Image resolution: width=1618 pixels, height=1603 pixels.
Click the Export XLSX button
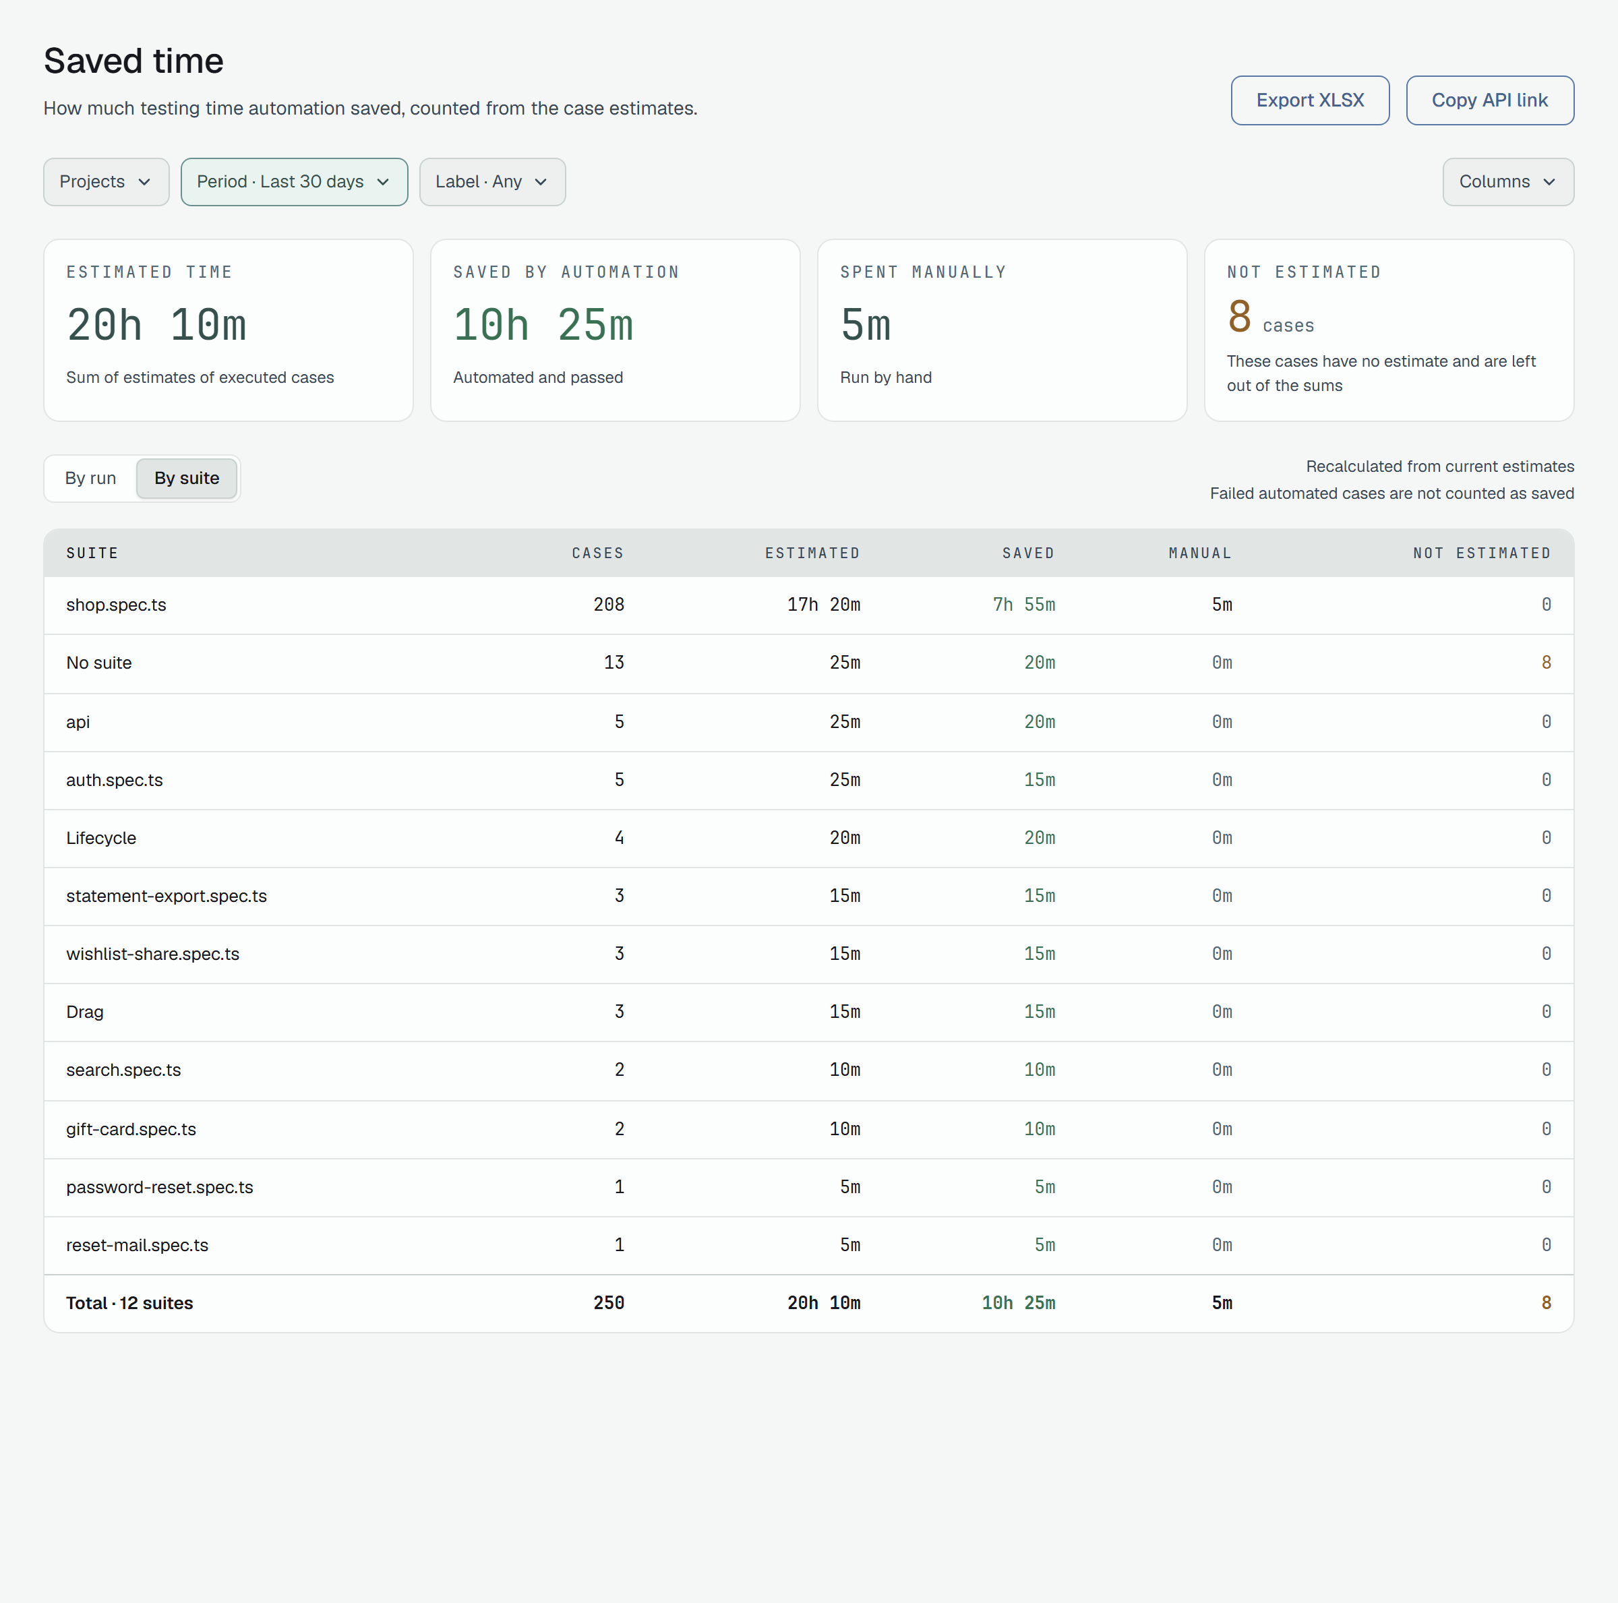[1310, 100]
